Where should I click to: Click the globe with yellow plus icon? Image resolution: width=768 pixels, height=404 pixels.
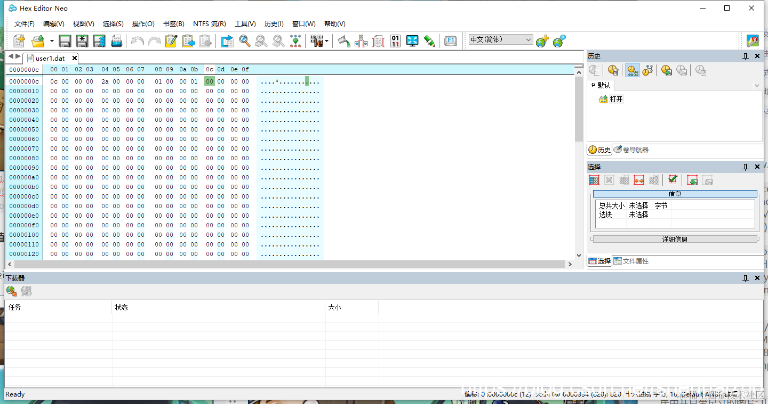click(542, 41)
